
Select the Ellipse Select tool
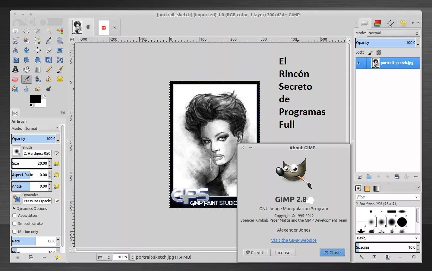(x=27, y=31)
